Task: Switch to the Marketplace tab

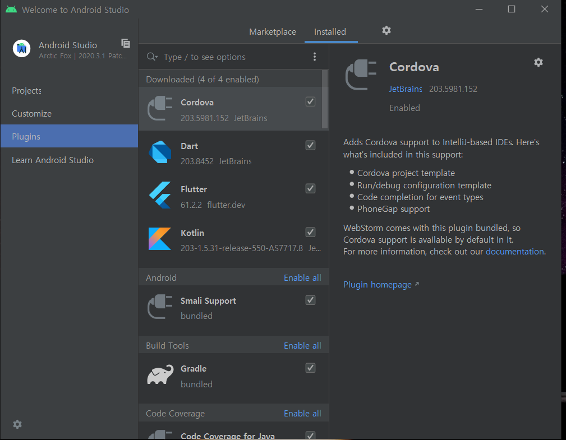Action: coord(273,32)
